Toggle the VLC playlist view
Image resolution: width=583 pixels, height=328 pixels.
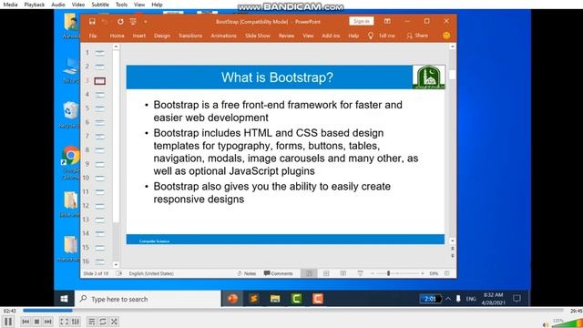(x=91, y=322)
